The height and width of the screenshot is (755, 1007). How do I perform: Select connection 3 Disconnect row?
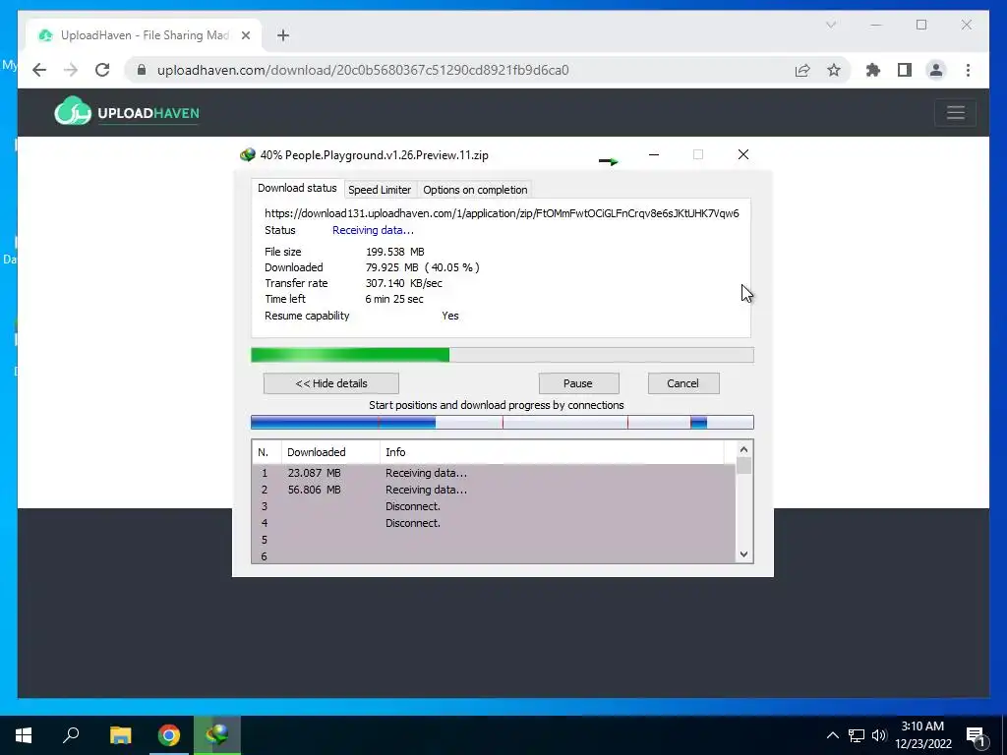[x=494, y=506]
